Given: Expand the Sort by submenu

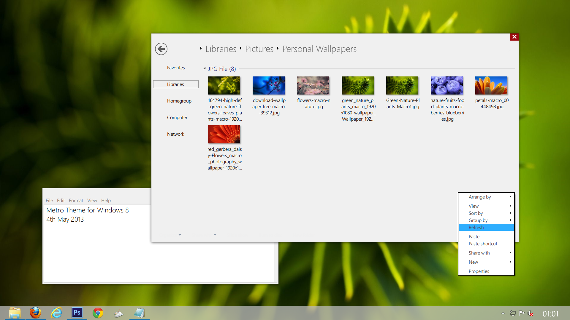Looking at the screenshot, I should (486, 213).
